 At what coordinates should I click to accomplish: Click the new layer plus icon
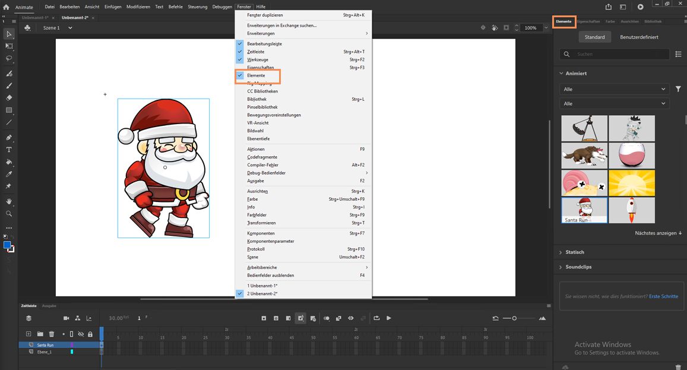[x=29, y=334]
